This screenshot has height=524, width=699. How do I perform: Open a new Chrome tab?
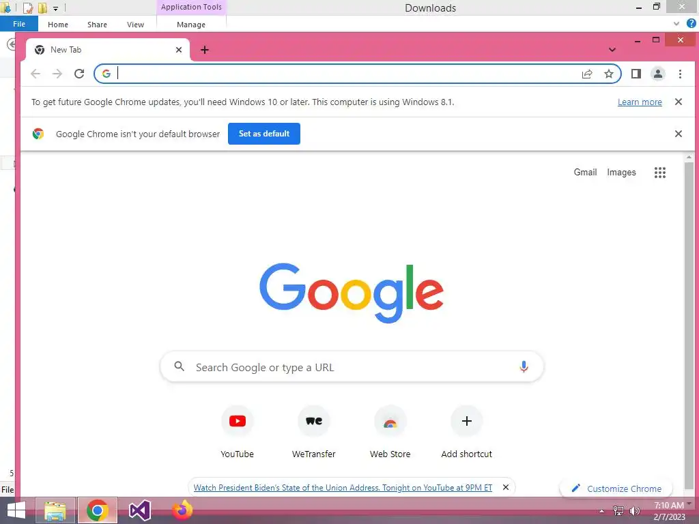point(205,50)
